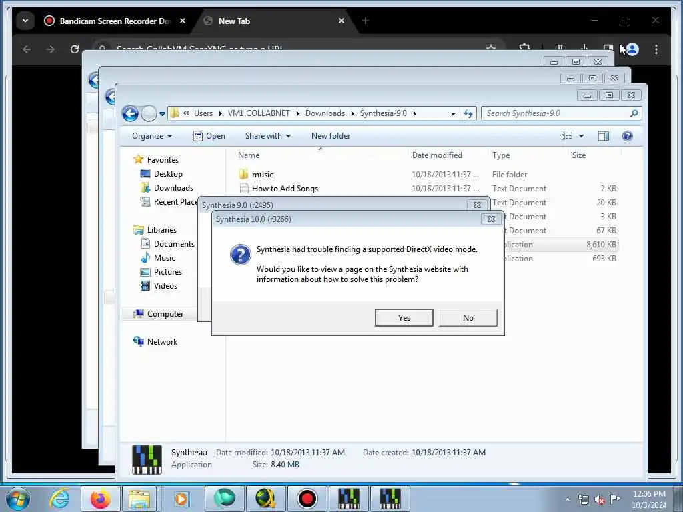
Task: Launch Internet Explorer from taskbar
Action: [59, 499]
